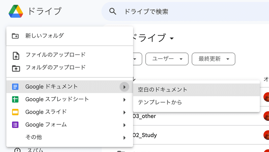
Task: Select 空白のドキュメント in submenu
Action: (196, 90)
